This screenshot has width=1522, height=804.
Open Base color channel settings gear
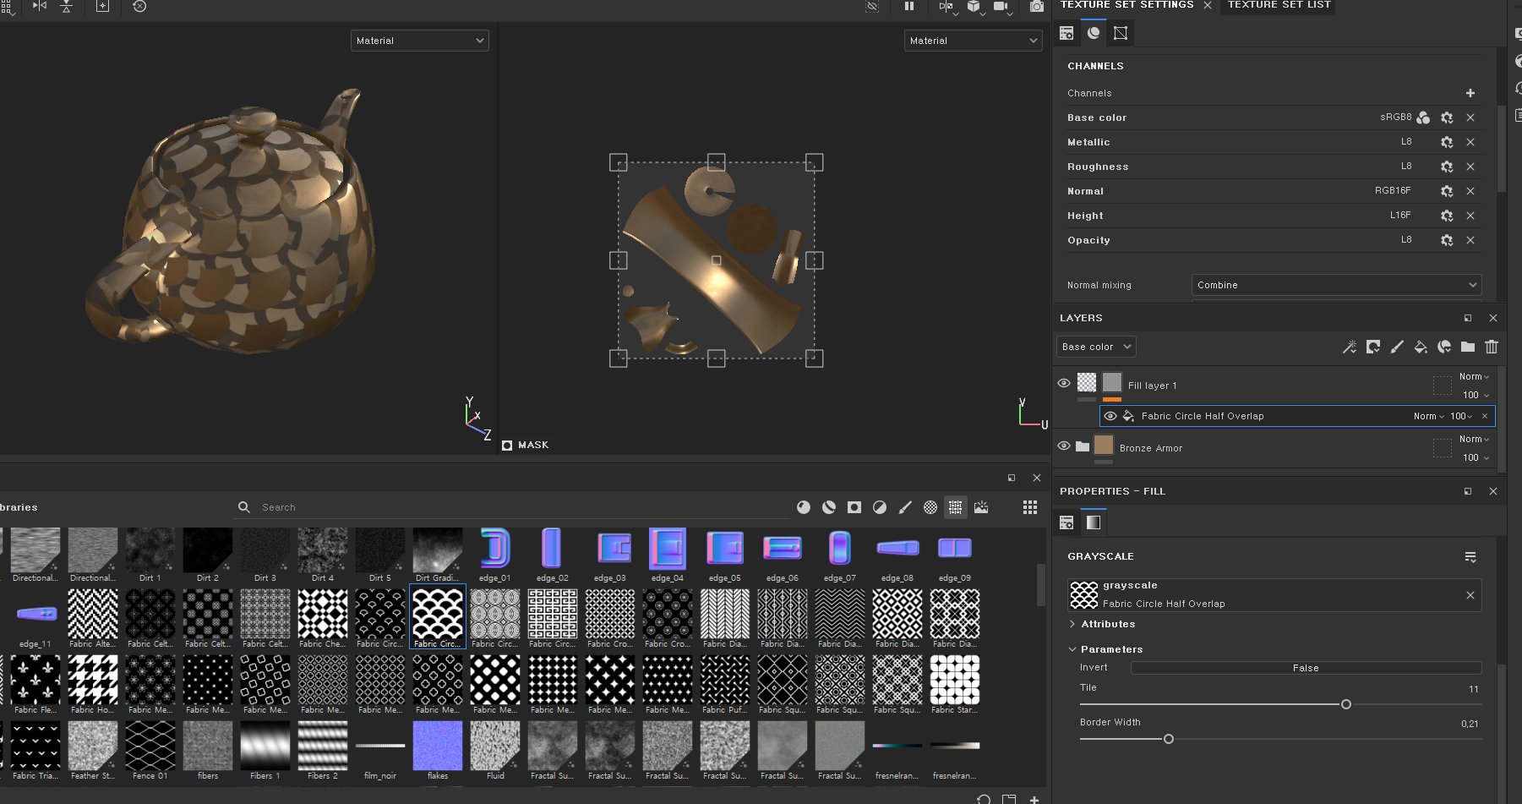(1447, 118)
